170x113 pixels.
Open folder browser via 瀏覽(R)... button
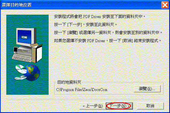[x=147, y=89]
